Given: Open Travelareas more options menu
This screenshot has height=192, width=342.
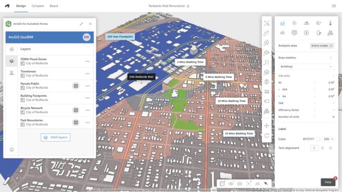Looking at the screenshot, I should click(87, 74).
